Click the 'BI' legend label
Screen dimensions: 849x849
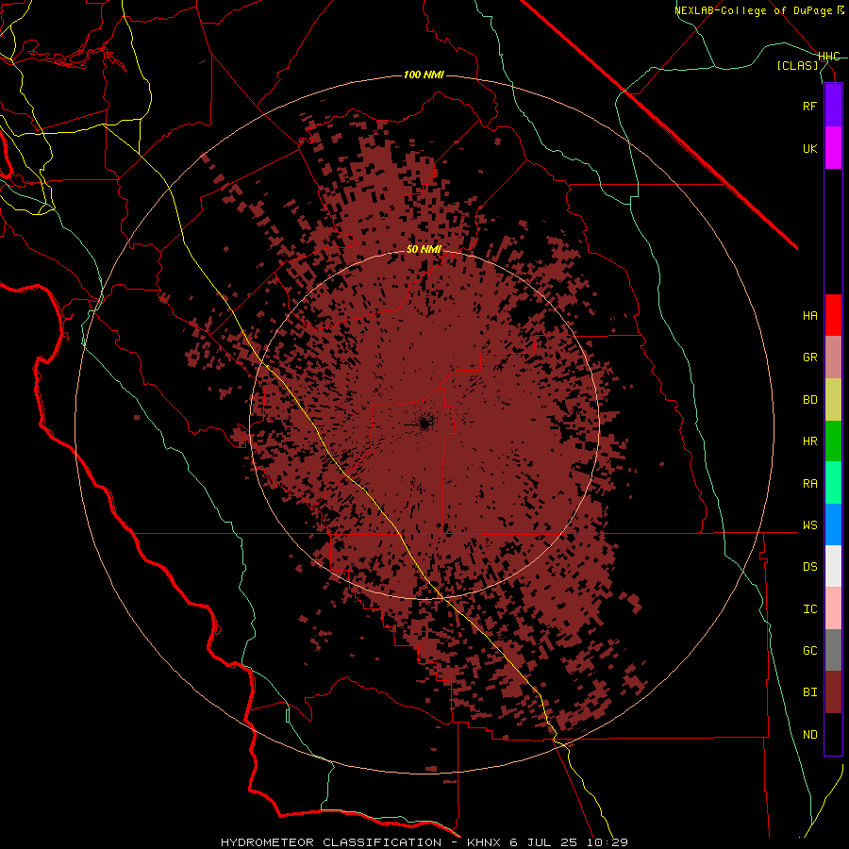(809, 692)
